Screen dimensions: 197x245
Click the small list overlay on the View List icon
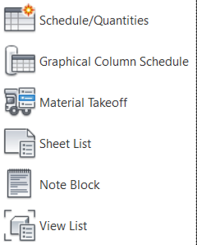point(27,232)
